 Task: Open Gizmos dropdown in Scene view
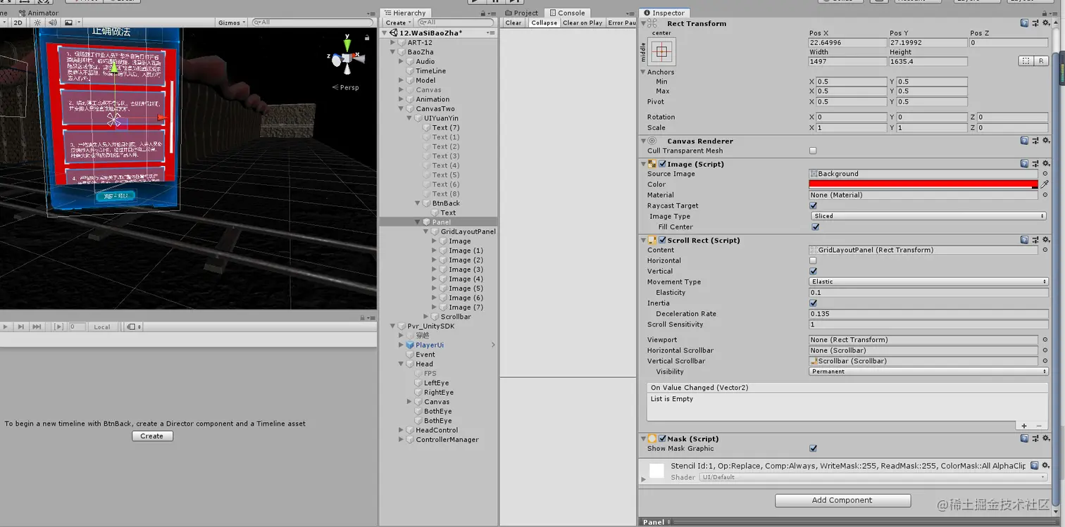[232, 23]
